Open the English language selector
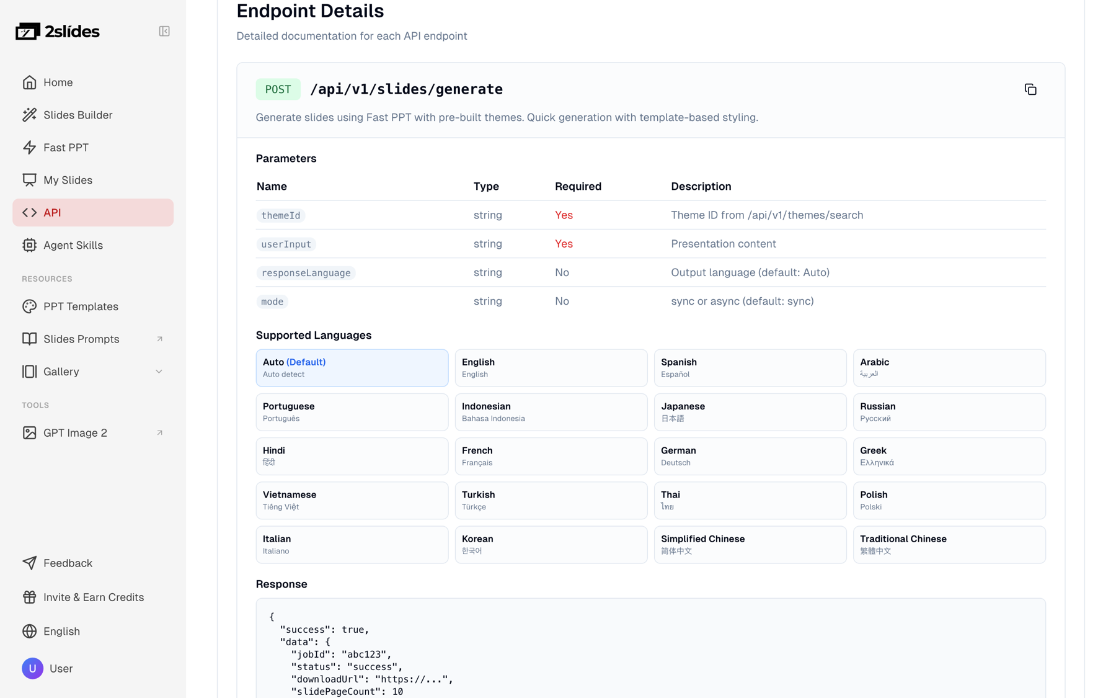Image resolution: width=1116 pixels, height=698 pixels. pyautogui.click(x=93, y=631)
